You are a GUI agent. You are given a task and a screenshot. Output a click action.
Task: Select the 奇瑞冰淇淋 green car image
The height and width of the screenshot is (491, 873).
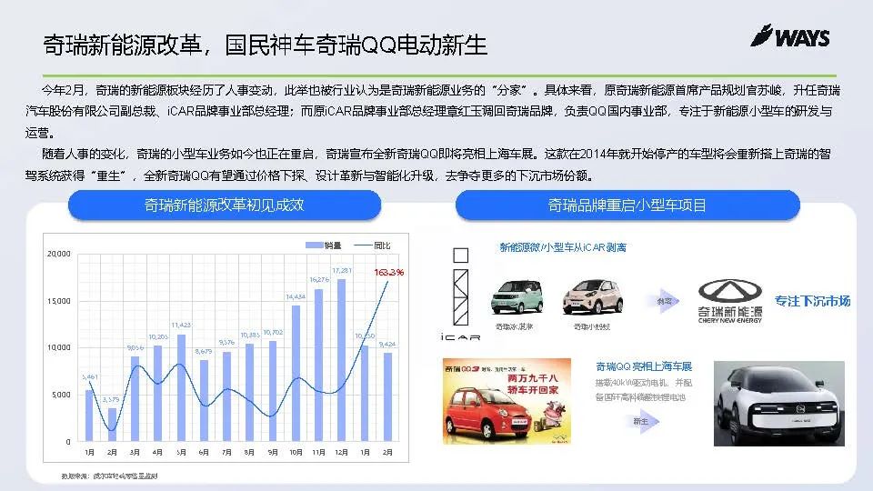click(517, 297)
